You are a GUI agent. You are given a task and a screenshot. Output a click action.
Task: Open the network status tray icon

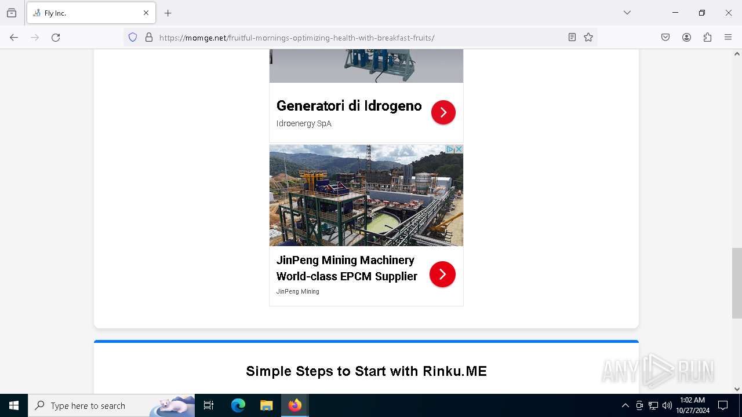(x=653, y=405)
